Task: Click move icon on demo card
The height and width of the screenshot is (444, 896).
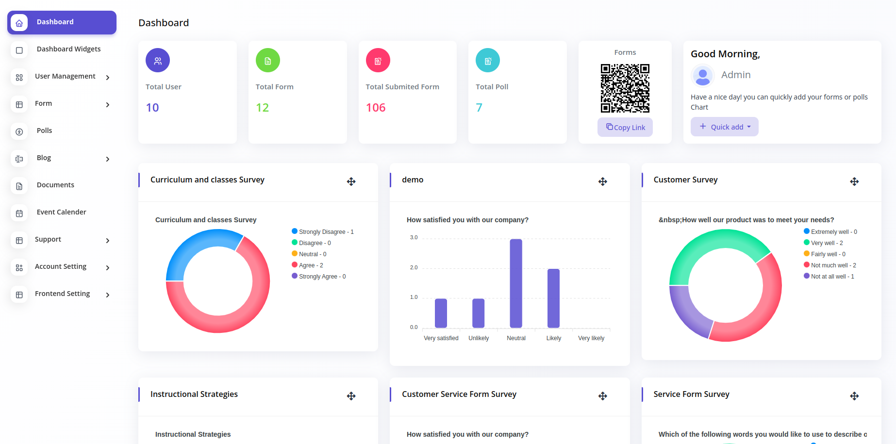Action: 602,181
